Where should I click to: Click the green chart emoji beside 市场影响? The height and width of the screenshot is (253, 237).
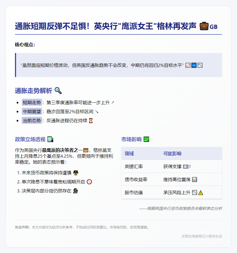coord(146,139)
